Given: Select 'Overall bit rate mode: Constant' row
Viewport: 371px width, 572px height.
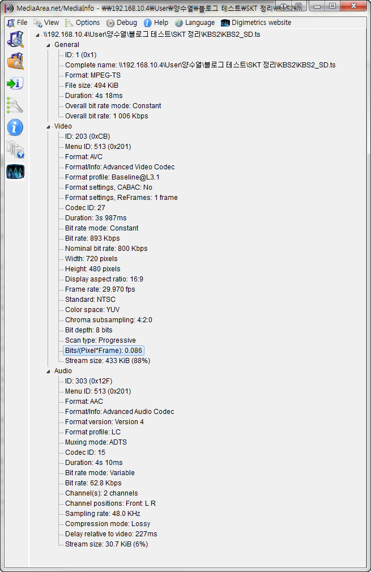Looking at the screenshot, I should [113, 106].
